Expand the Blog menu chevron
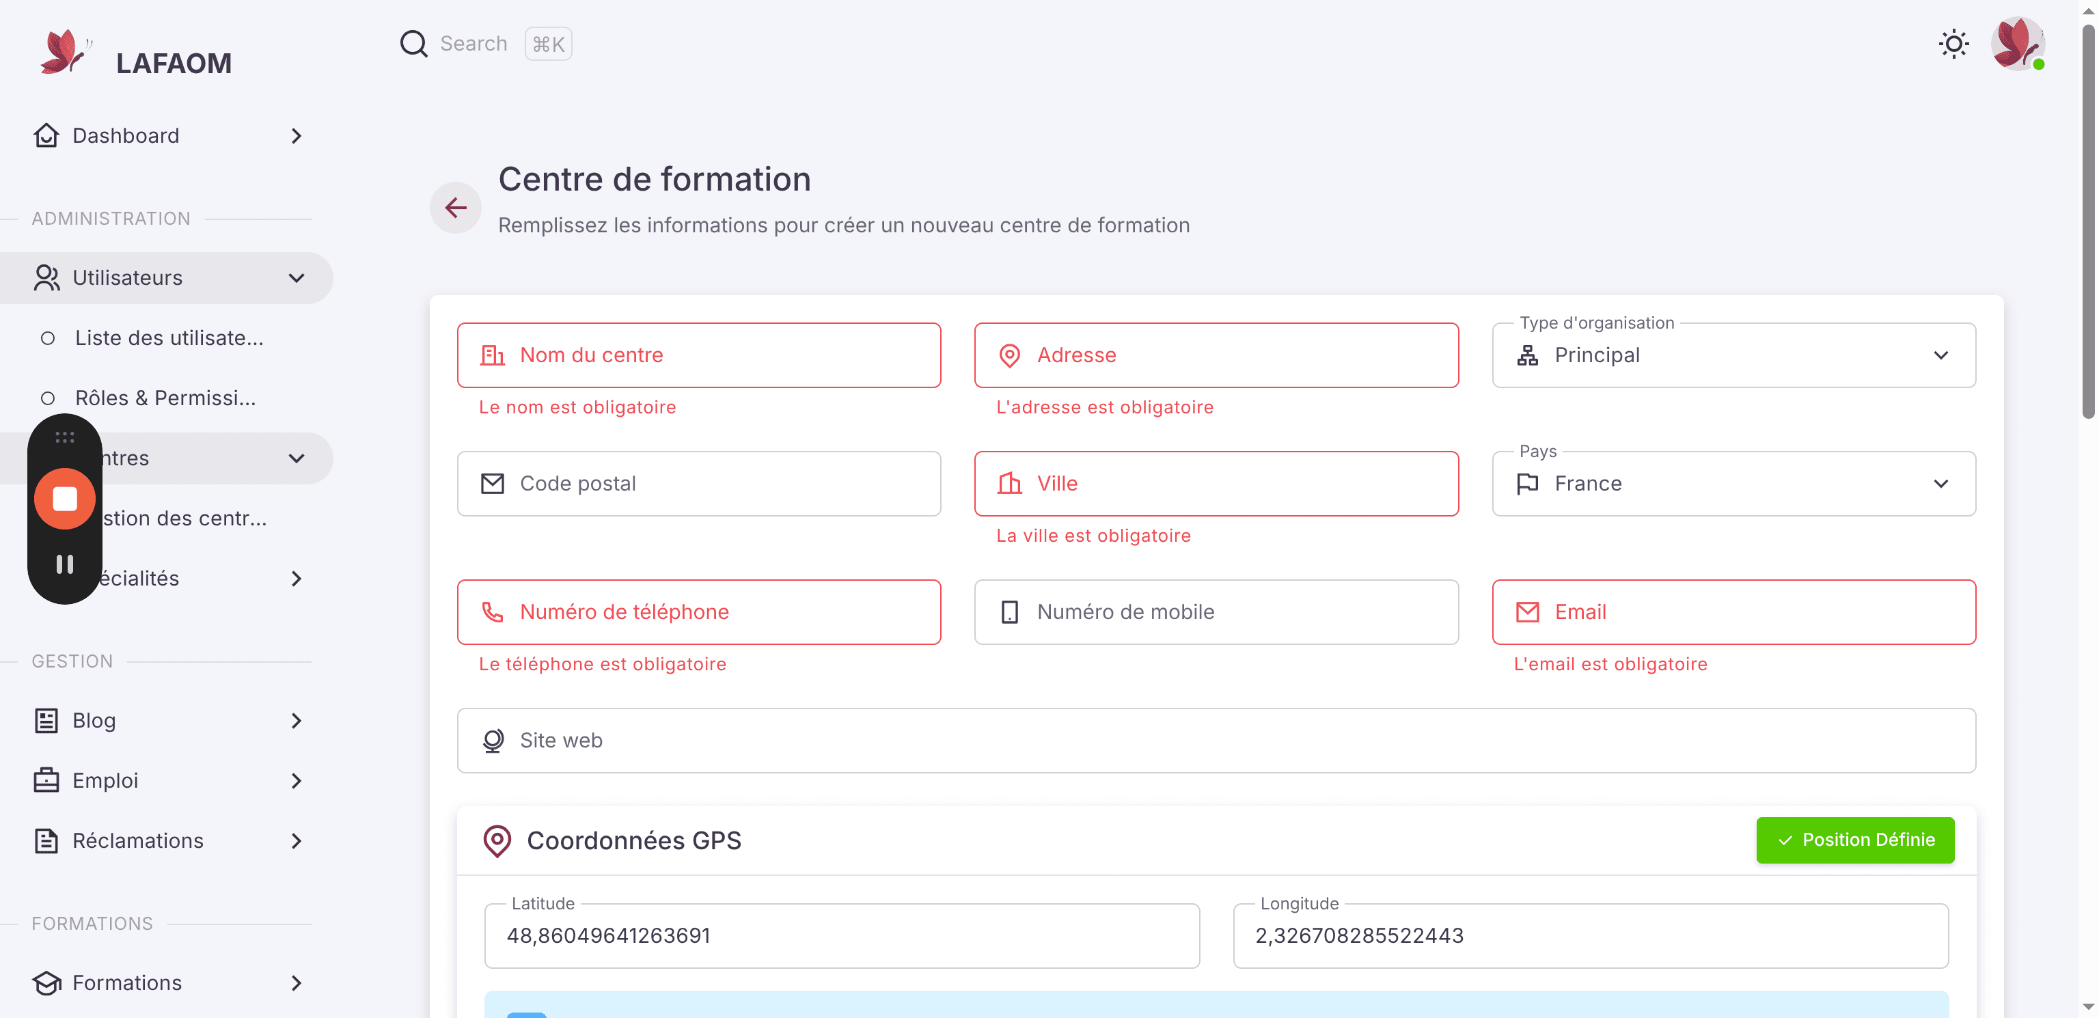2099x1018 pixels. pos(297,721)
